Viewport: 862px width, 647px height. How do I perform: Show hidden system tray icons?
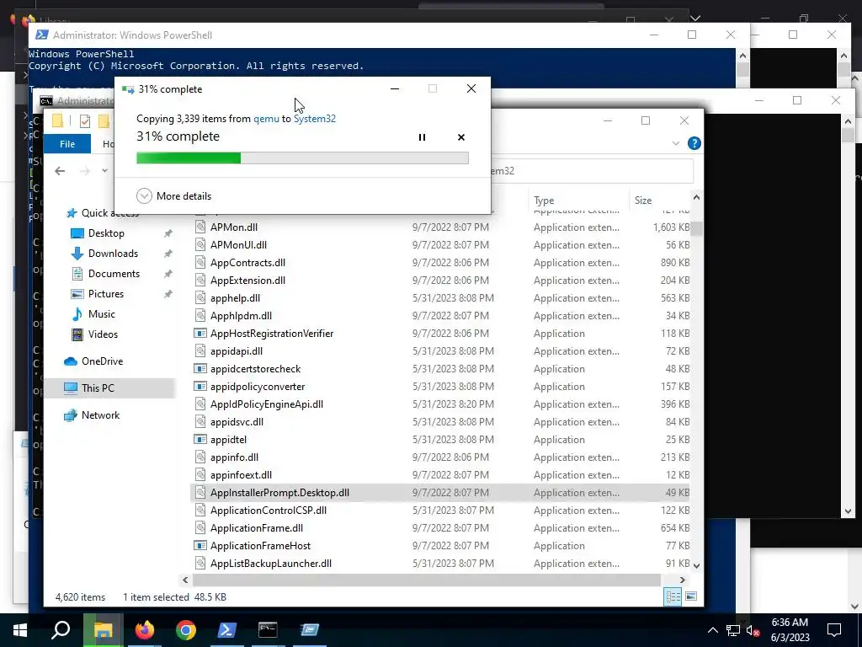tap(712, 630)
